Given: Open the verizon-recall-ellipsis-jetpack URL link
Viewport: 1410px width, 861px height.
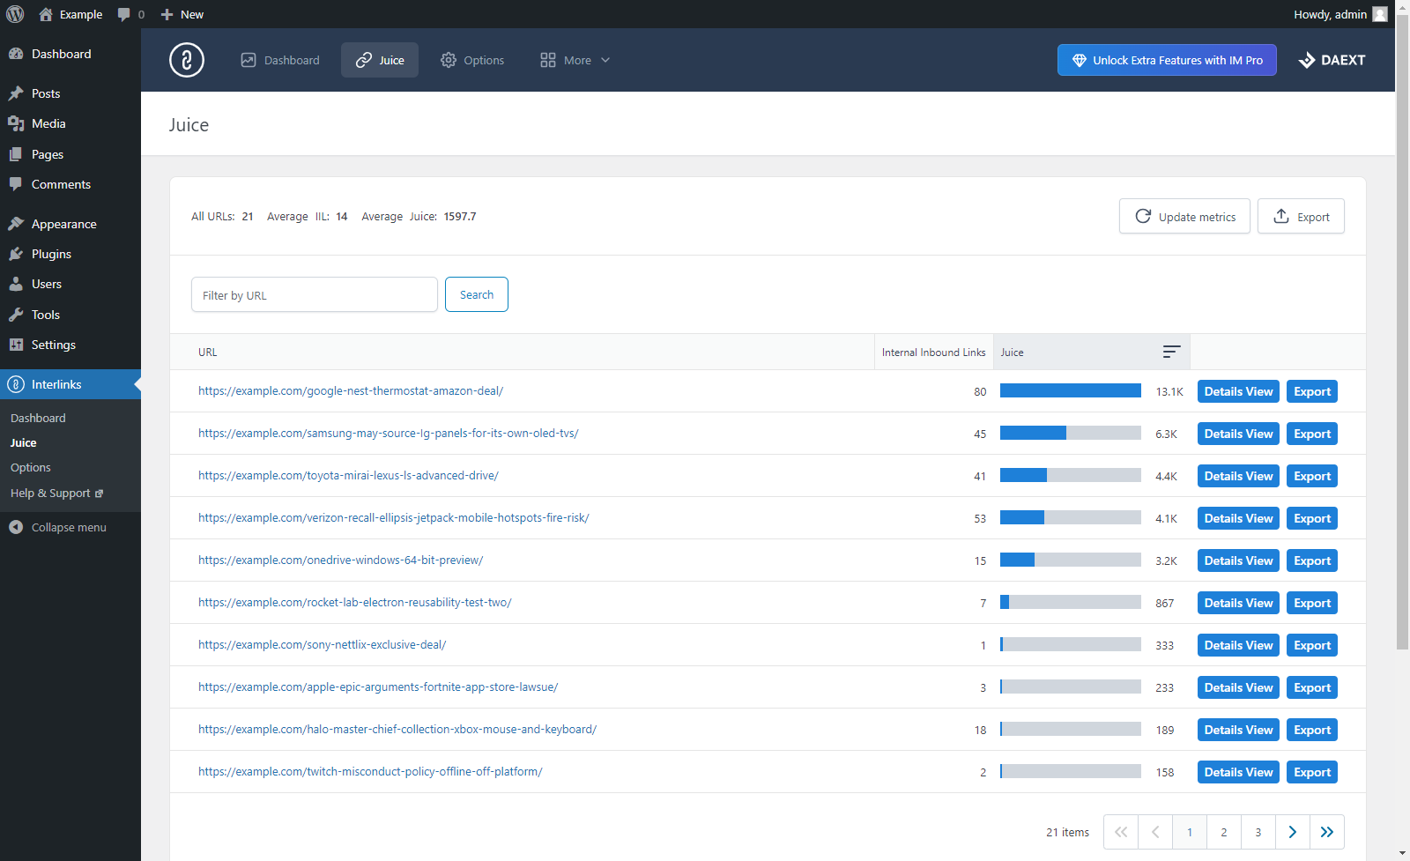Looking at the screenshot, I should (394, 517).
